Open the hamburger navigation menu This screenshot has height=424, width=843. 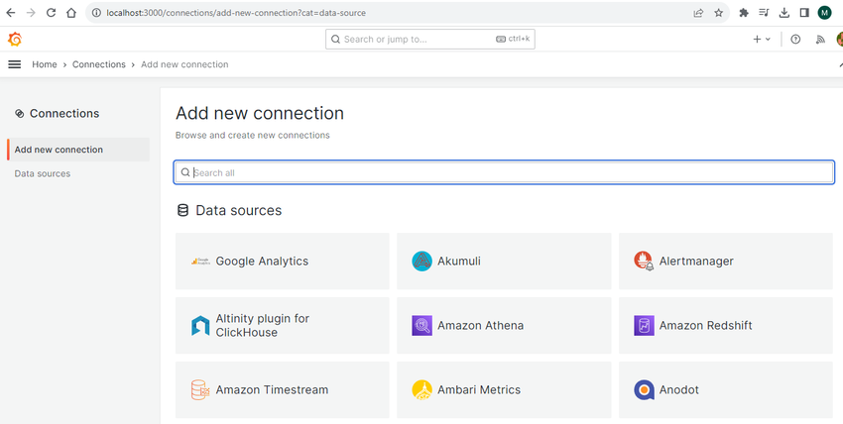click(15, 64)
